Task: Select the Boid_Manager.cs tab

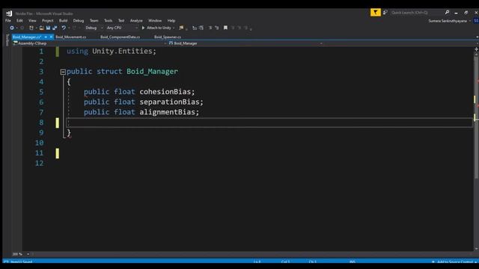Action: 27,37
